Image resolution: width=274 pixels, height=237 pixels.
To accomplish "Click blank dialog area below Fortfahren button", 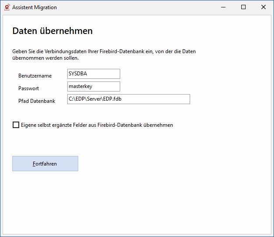I will click(x=136, y=202).
